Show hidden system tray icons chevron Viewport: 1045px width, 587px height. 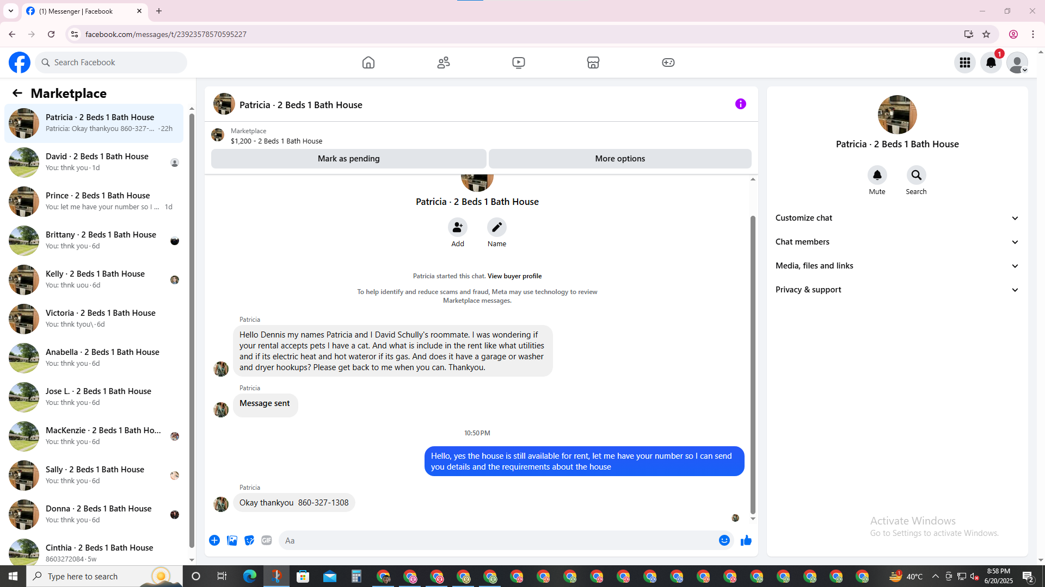click(x=935, y=576)
